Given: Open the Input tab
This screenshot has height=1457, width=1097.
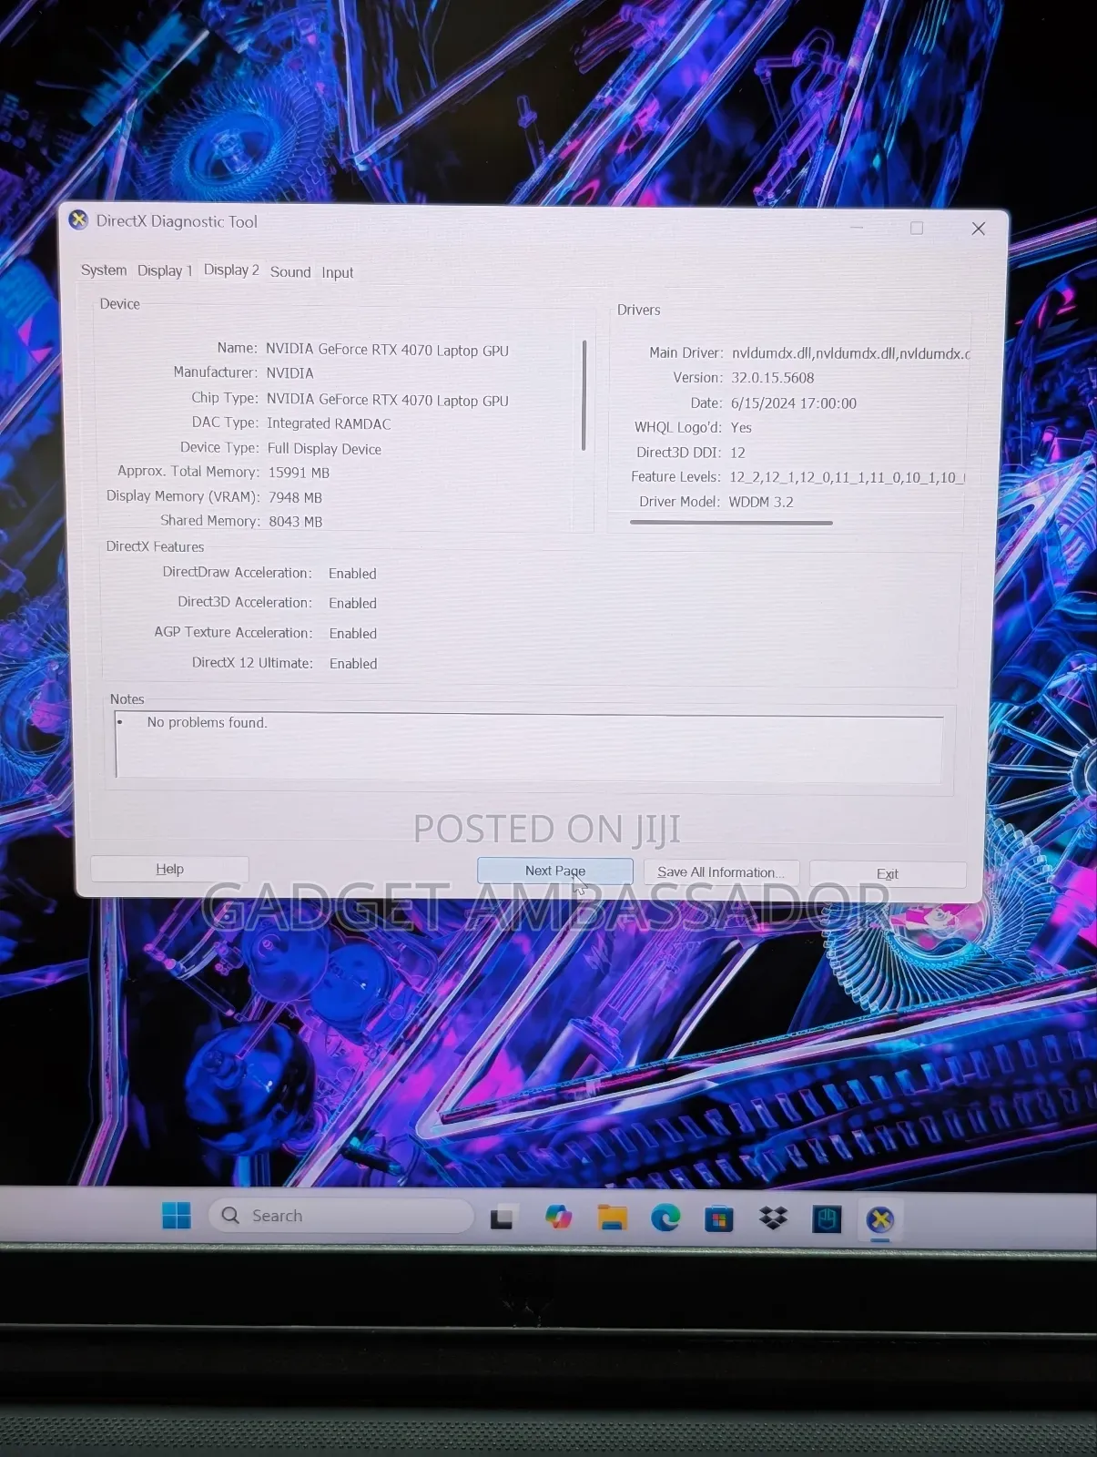Looking at the screenshot, I should click(337, 273).
